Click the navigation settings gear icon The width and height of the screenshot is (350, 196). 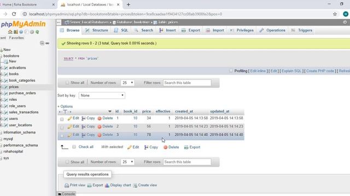pyautogui.click(x=32, y=32)
